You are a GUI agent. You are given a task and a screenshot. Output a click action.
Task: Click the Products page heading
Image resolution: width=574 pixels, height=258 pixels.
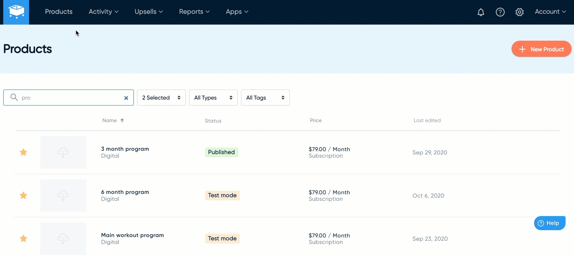[x=27, y=49]
